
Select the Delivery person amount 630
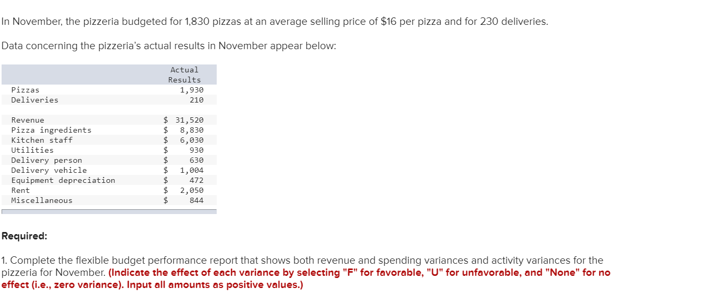click(197, 160)
